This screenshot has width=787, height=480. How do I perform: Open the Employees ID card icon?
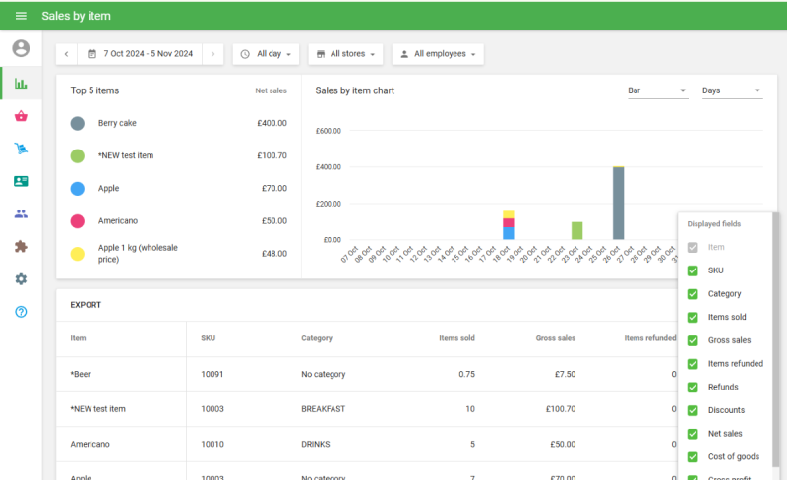[21, 181]
